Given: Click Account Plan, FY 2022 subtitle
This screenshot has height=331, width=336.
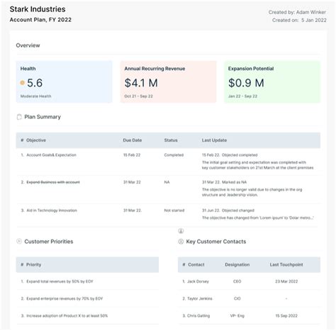Looking at the screenshot, I should (40, 20).
